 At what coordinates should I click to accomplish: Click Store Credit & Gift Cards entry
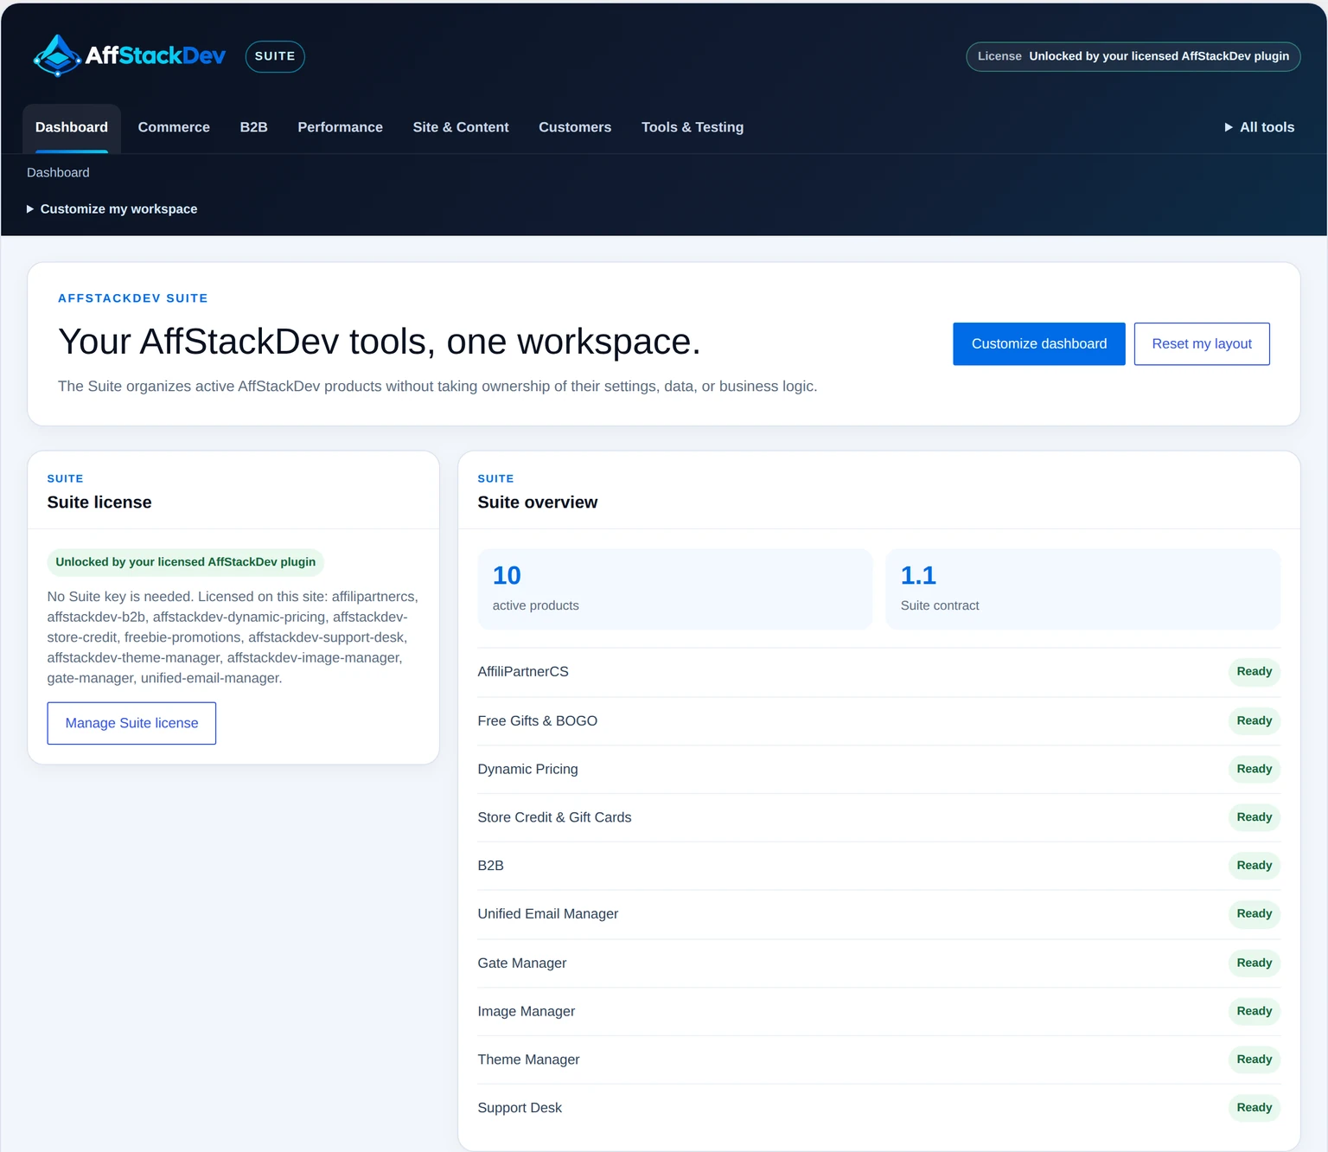coord(555,818)
